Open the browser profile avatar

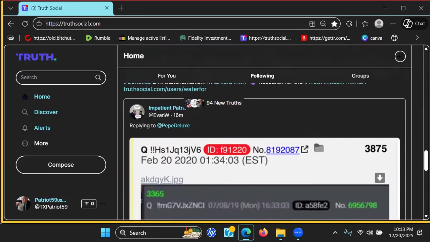(x=379, y=24)
